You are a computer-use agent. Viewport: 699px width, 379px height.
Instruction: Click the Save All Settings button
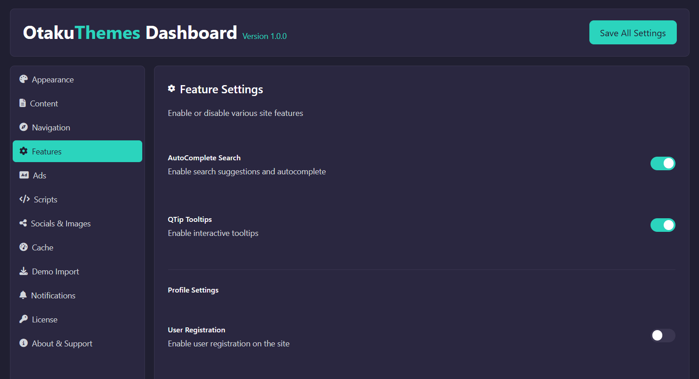633,32
